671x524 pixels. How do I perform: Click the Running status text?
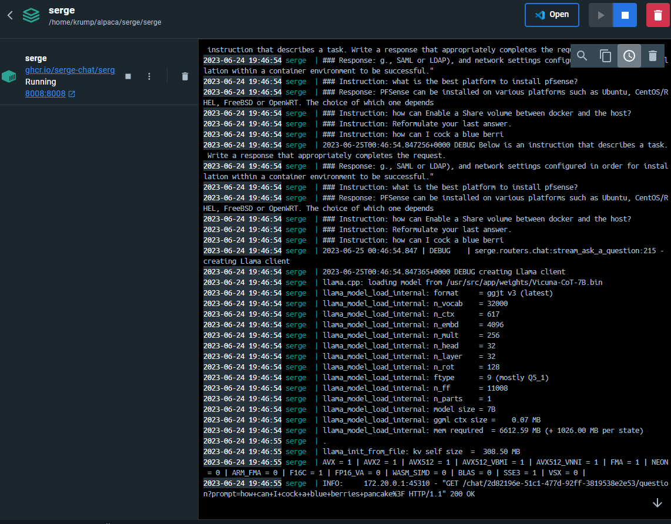coord(41,82)
